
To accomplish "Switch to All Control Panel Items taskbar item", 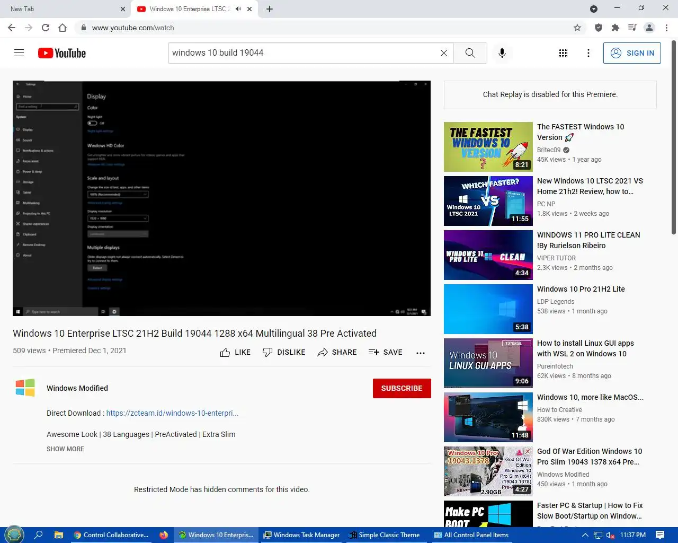I will click(x=471, y=535).
